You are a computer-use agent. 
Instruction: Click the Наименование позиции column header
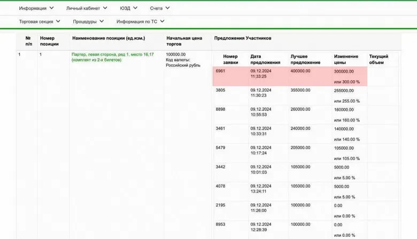point(109,38)
